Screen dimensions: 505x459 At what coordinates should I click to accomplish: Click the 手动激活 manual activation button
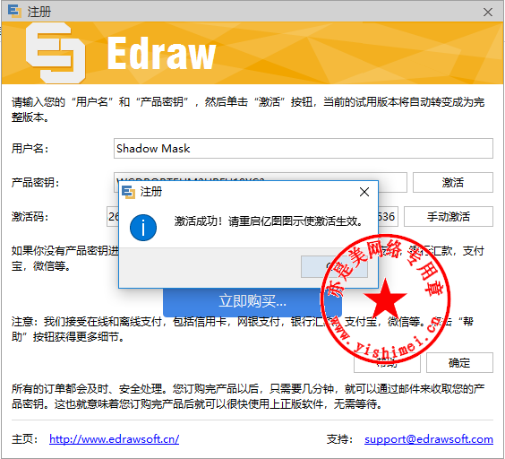pos(448,216)
